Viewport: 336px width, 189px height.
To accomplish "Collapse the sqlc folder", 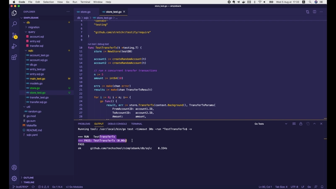I will tap(30, 50).
